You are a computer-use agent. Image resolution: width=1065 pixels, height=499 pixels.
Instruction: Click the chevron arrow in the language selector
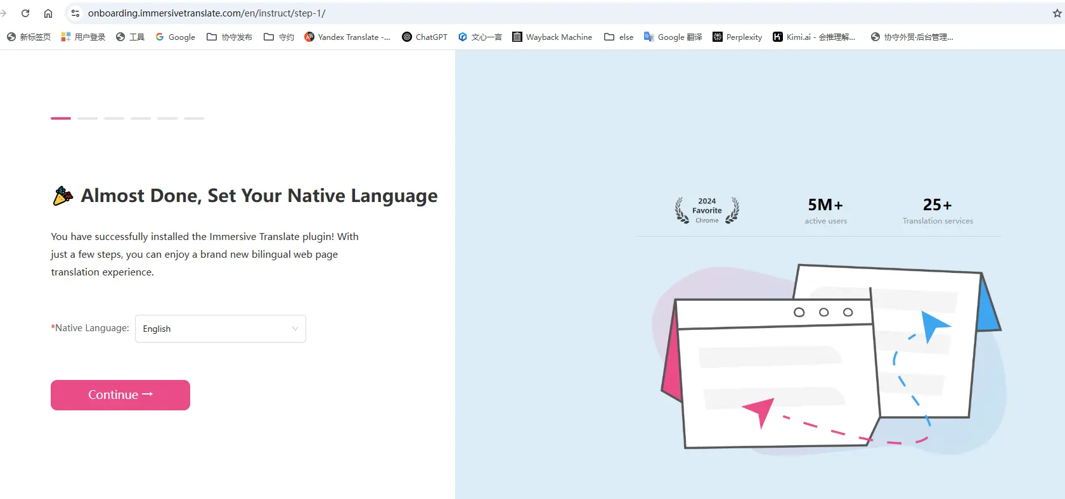[295, 329]
